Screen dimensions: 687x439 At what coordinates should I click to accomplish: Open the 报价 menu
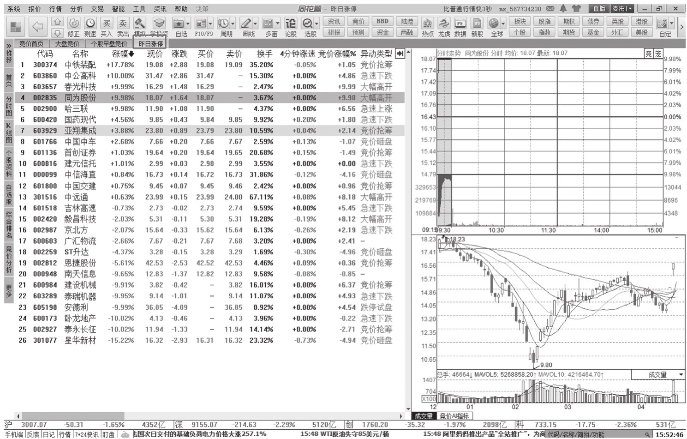tap(35, 9)
